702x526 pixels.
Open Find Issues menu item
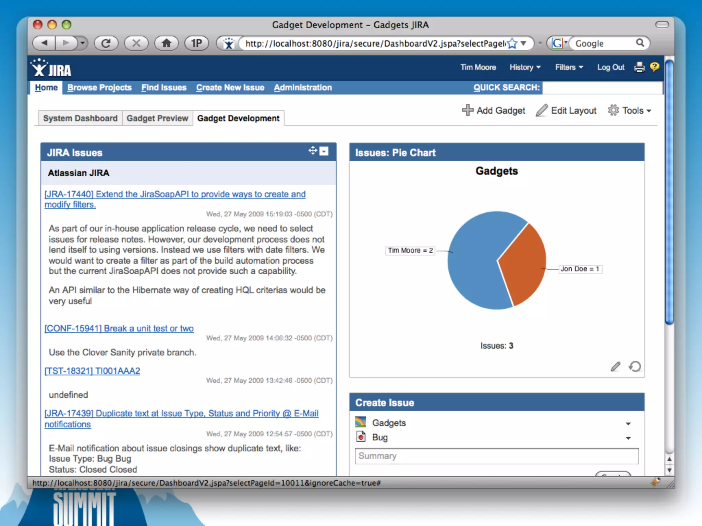point(164,88)
